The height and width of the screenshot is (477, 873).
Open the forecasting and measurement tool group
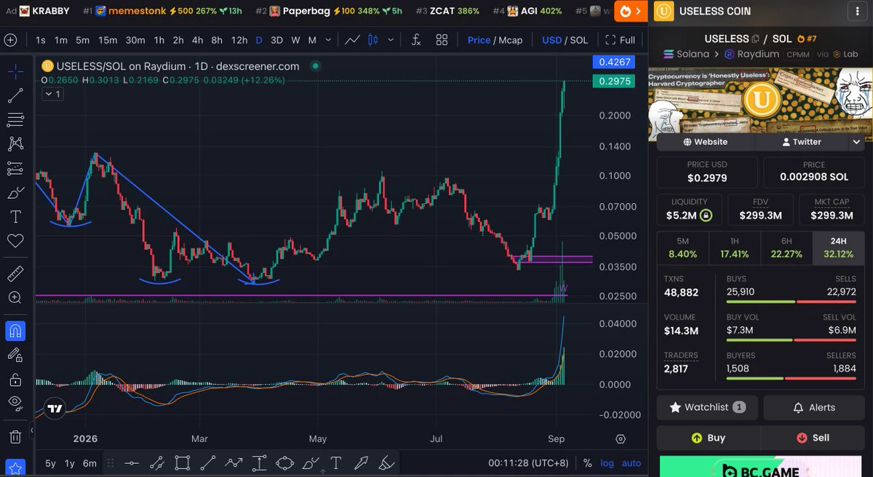point(16,168)
